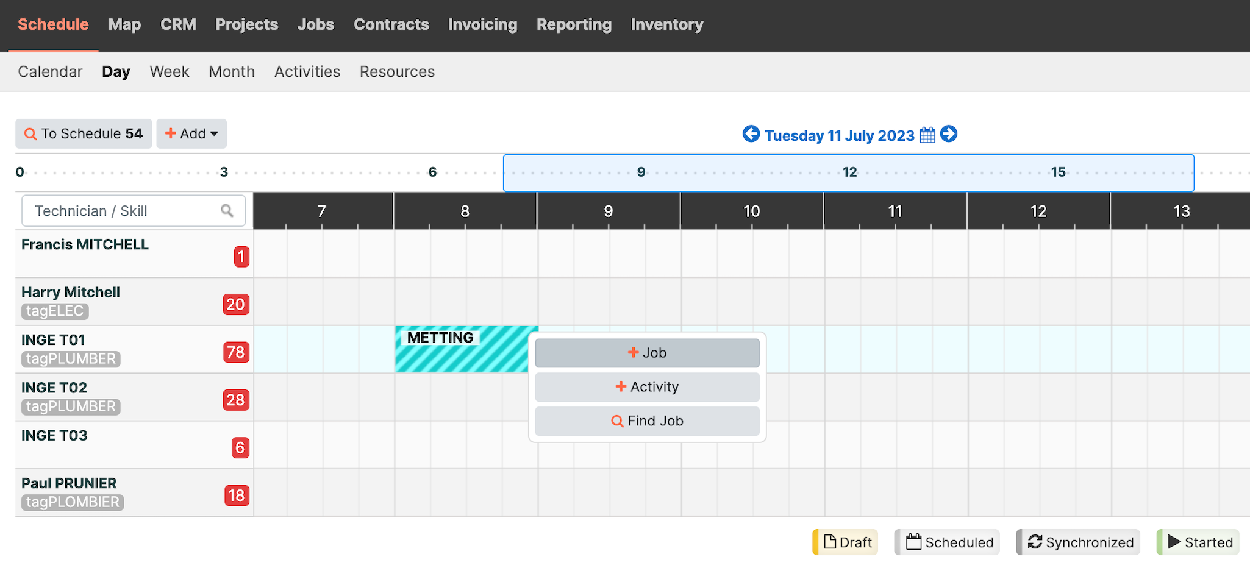Open the To Schedule 54 button
The height and width of the screenshot is (568, 1250).
[84, 134]
